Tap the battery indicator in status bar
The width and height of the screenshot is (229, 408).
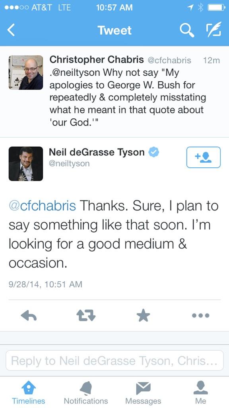coord(216,8)
